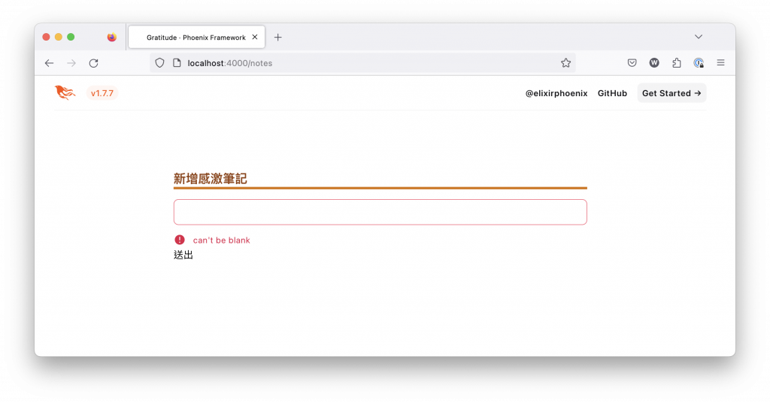Maximize the window with green button
Viewport: 770px width, 402px height.
[x=71, y=37]
